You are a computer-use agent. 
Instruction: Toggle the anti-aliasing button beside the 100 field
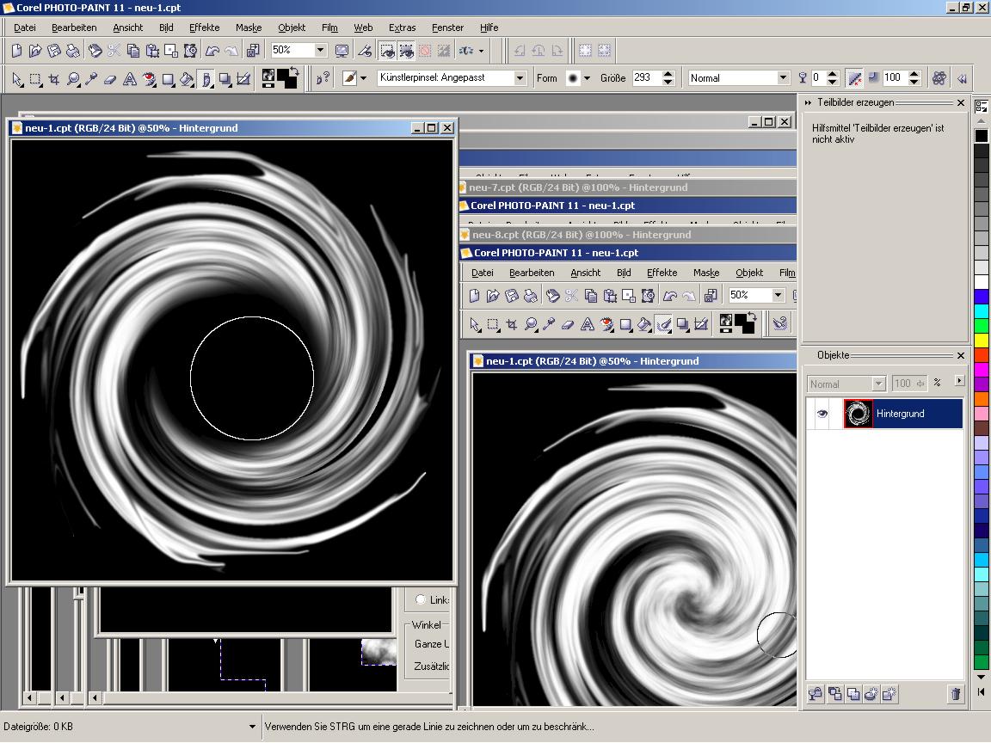[854, 78]
